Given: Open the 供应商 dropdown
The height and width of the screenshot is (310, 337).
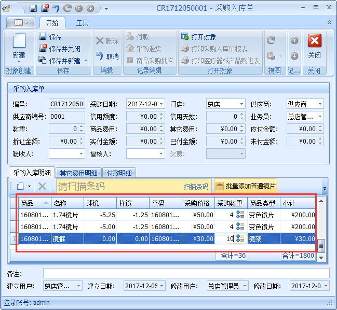Looking at the screenshot, I should pyautogui.click(x=320, y=104).
